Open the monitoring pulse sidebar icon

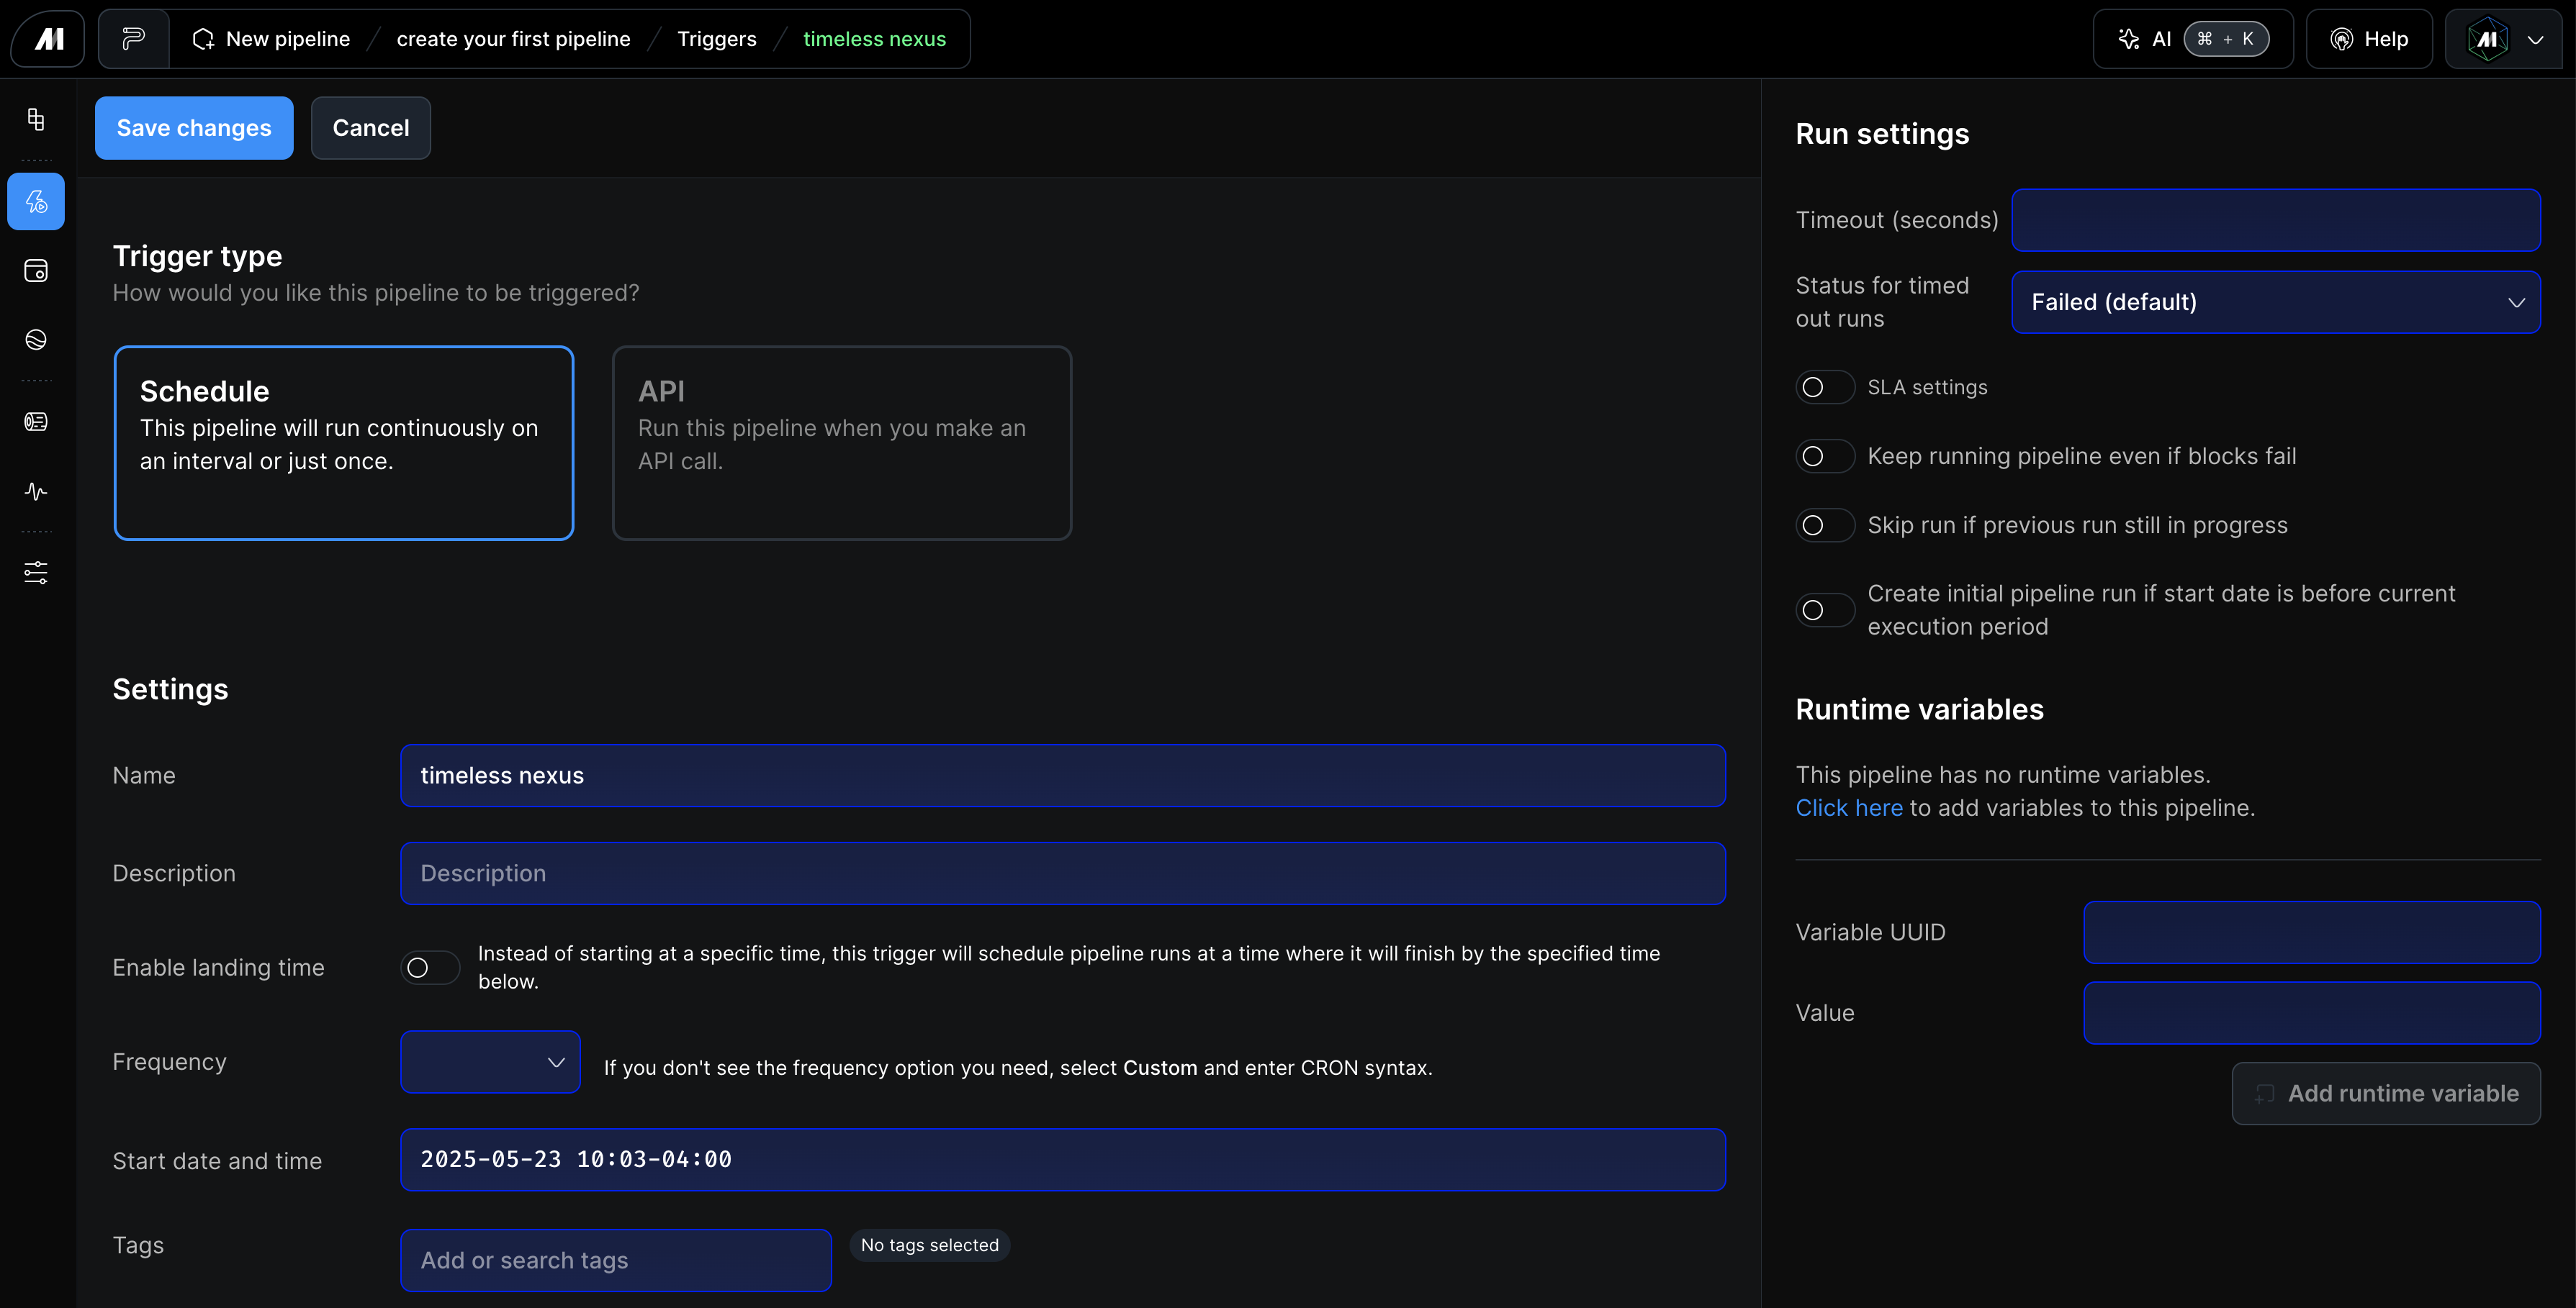(36, 491)
